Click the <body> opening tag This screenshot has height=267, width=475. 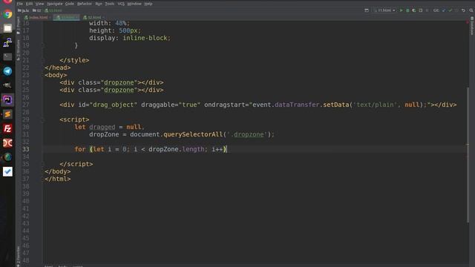click(56, 75)
